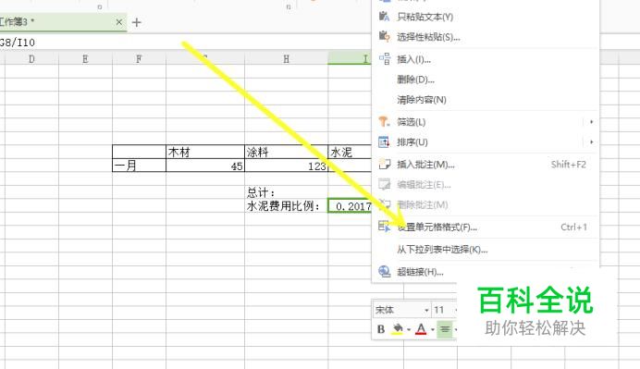Expand the 排序(U) submenu arrow
This screenshot has width=640, height=369.
click(x=591, y=142)
